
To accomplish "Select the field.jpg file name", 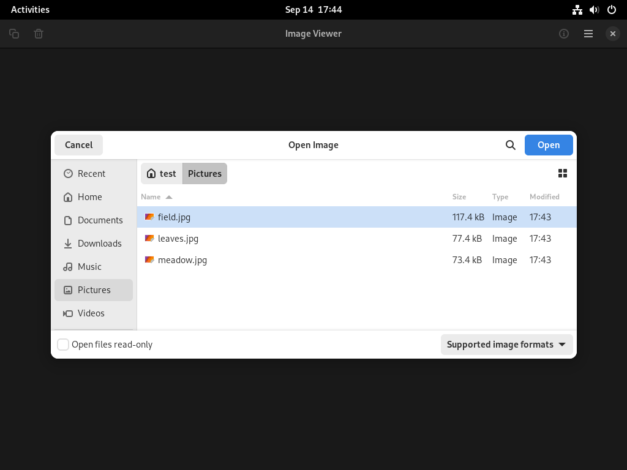I will pyautogui.click(x=174, y=217).
